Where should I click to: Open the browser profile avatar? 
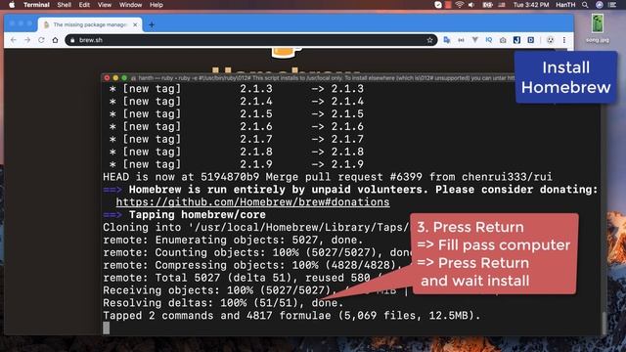tap(550, 40)
